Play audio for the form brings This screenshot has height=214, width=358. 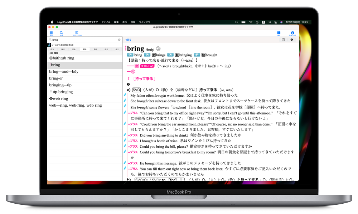(147, 55)
